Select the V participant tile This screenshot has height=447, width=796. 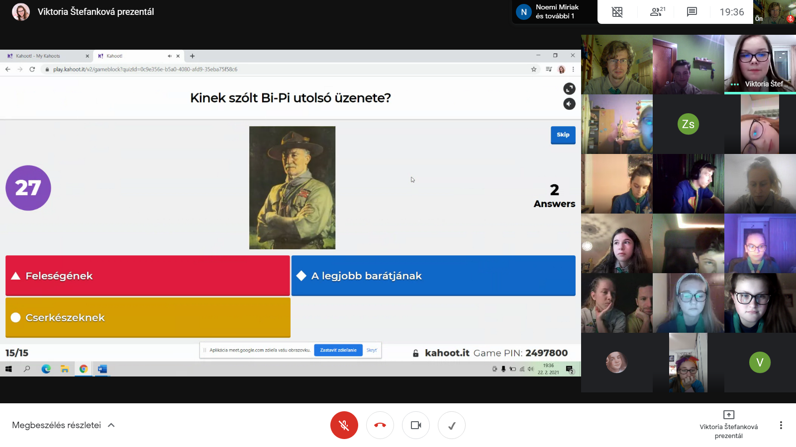click(760, 363)
